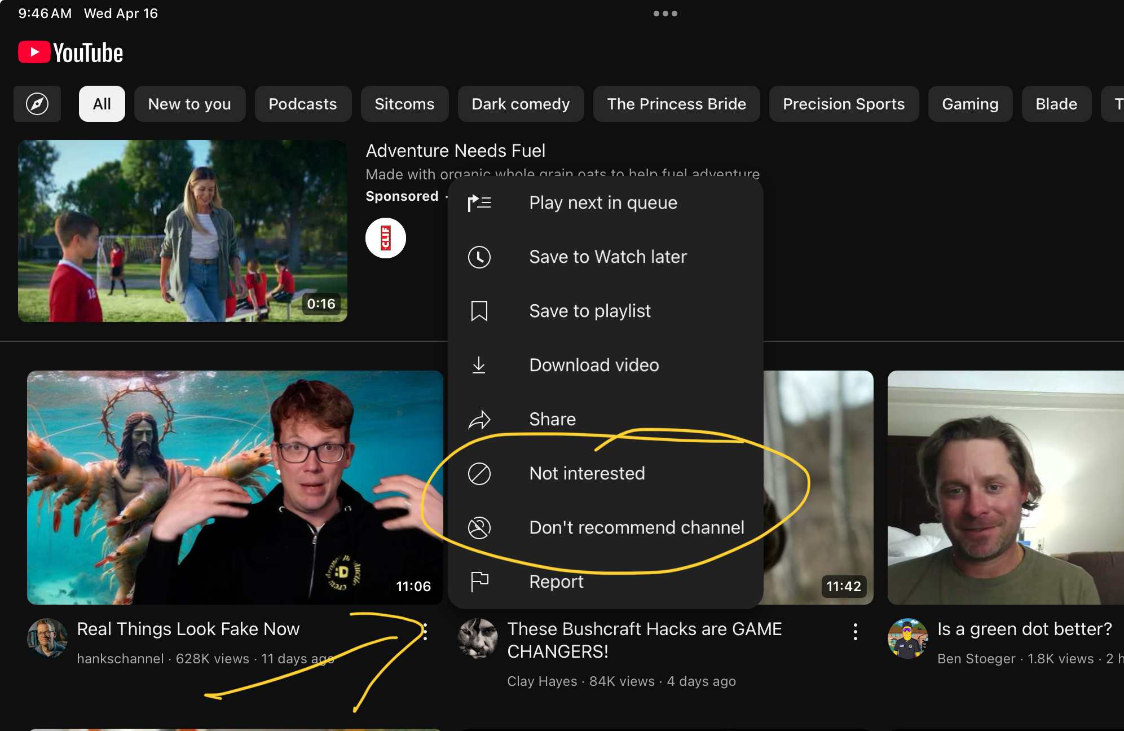The width and height of the screenshot is (1124, 731).
Task: Click the Save to playlist bookmark icon
Action: (479, 311)
